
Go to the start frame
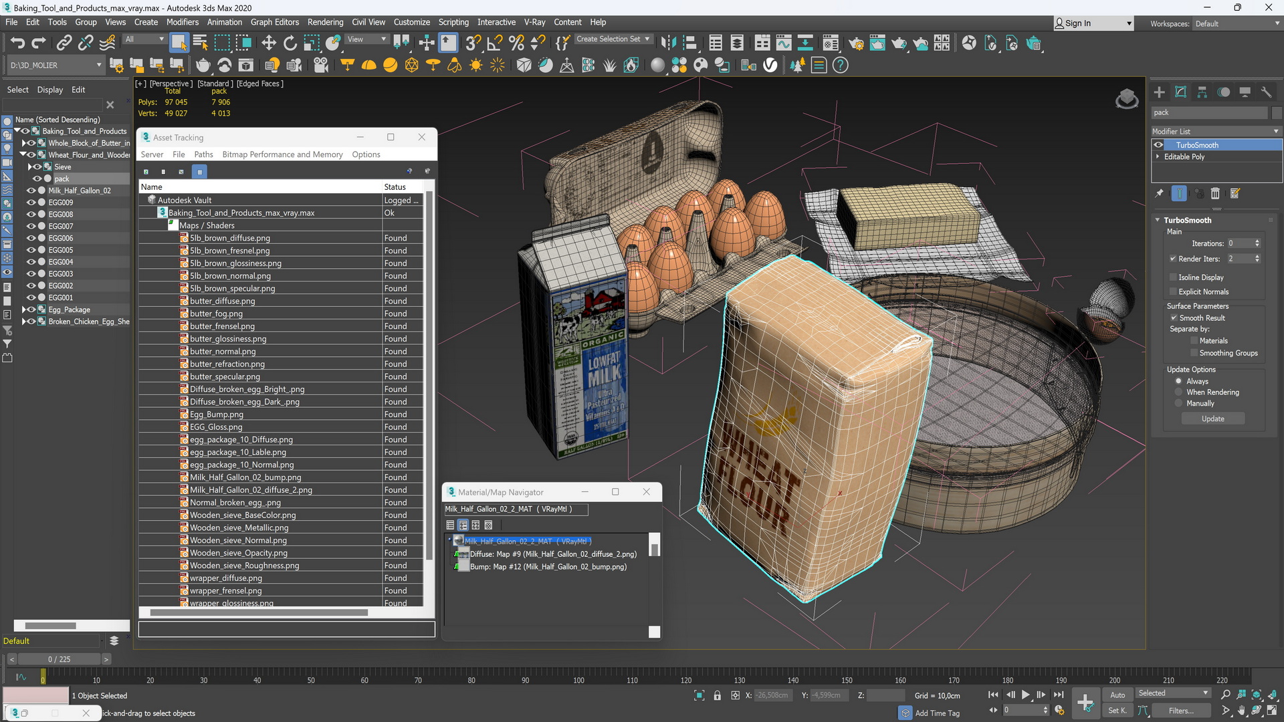993,695
